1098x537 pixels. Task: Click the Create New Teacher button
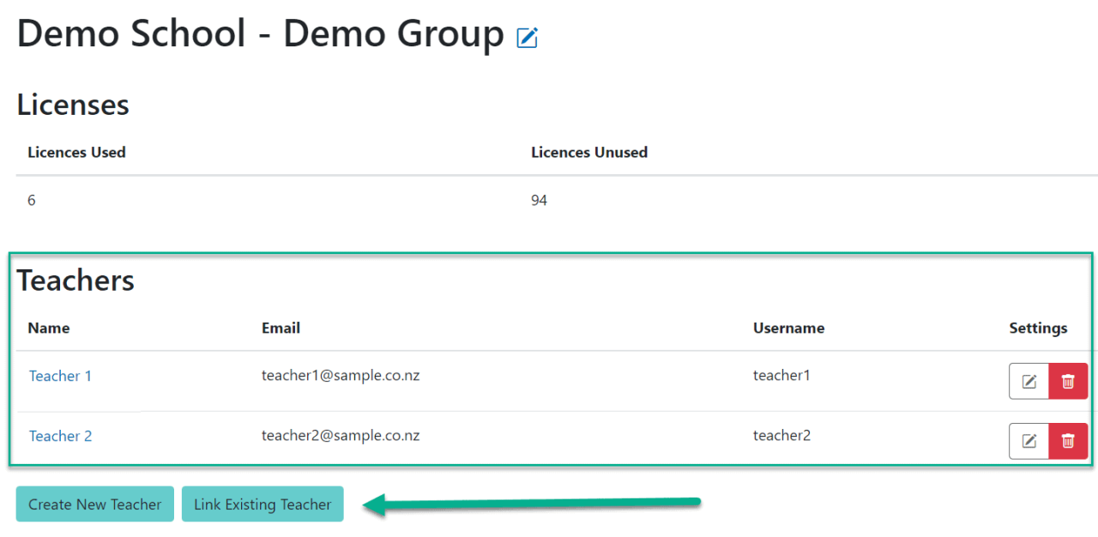94,504
